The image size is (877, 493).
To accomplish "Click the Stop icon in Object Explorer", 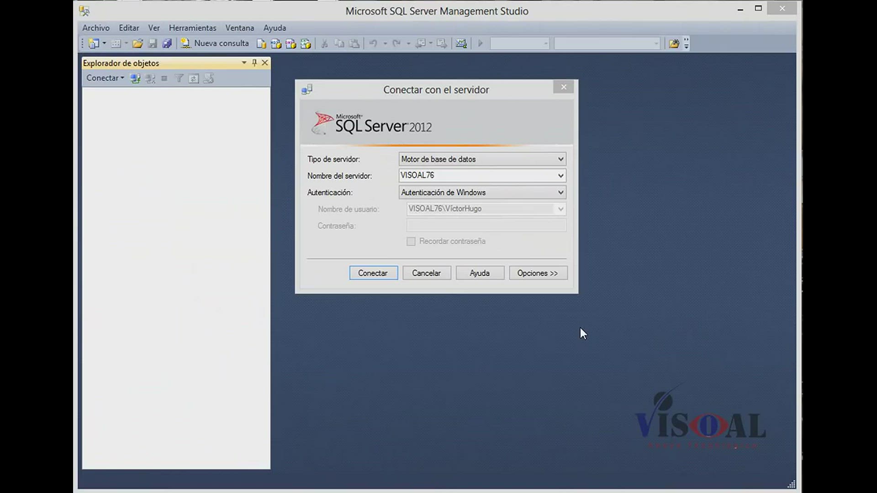I will (164, 79).
